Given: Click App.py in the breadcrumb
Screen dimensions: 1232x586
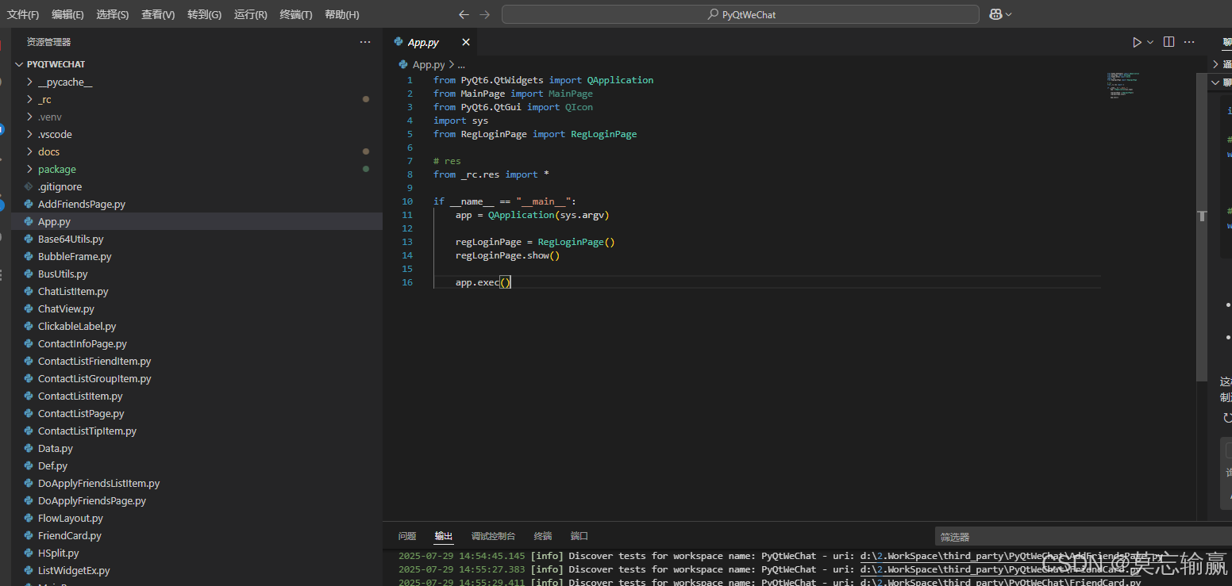Looking at the screenshot, I should pyautogui.click(x=429, y=65).
